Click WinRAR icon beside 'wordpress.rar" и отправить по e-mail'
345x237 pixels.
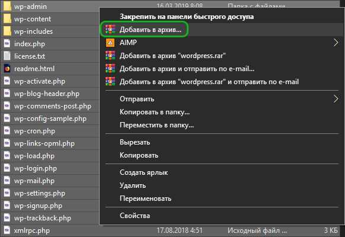(110, 81)
